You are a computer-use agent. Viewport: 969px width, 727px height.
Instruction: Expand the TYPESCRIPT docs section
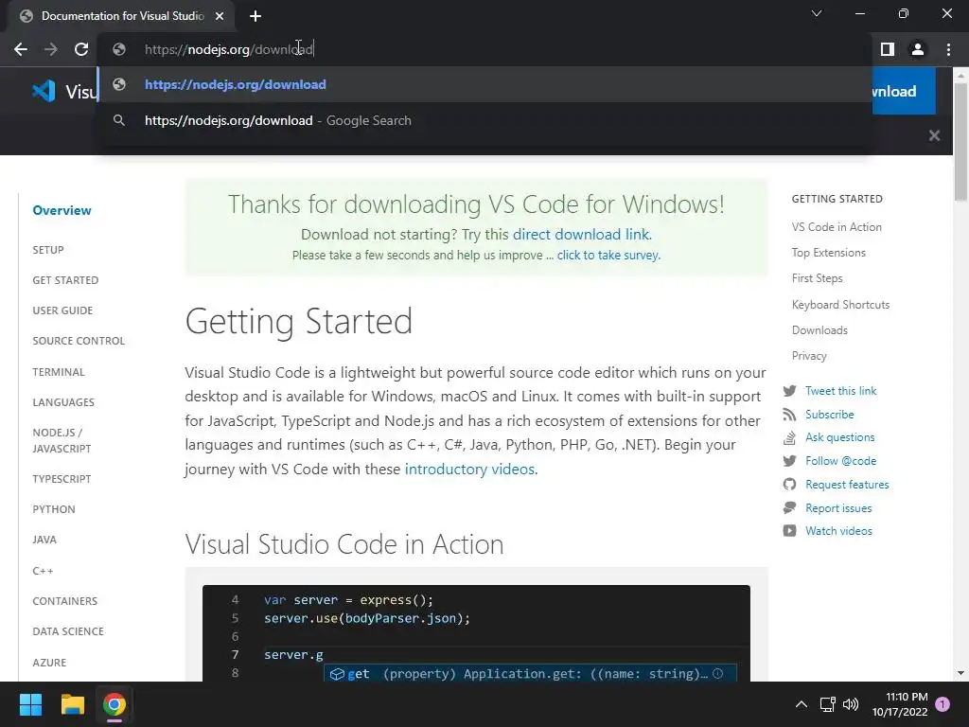[x=62, y=479]
